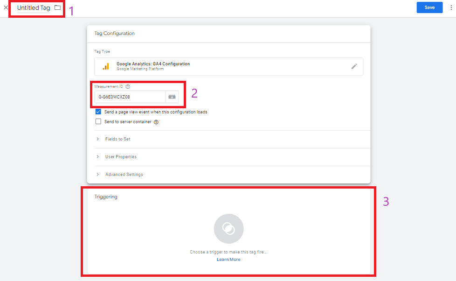Click the Save button
The width and height of the screenshot is (456, 281).
(x=429, y=7)
